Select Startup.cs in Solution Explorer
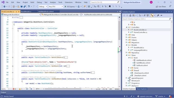 (135, 86)
